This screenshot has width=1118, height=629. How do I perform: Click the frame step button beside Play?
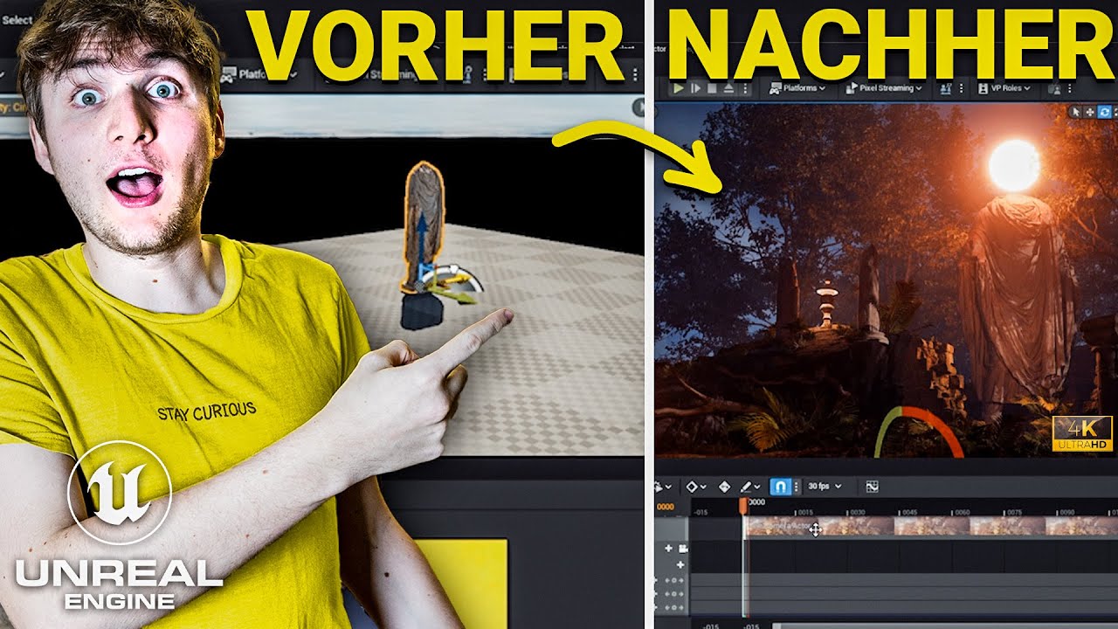coord(696,88)
